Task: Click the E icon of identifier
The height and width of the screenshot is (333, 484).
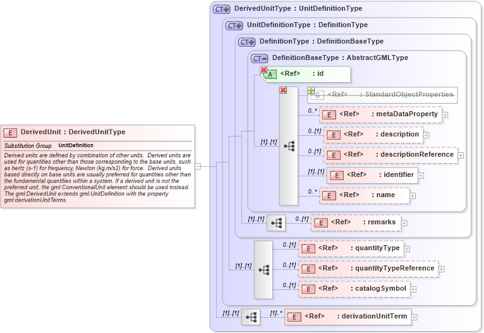Action: pyautogui.click(x=337, y=176)
